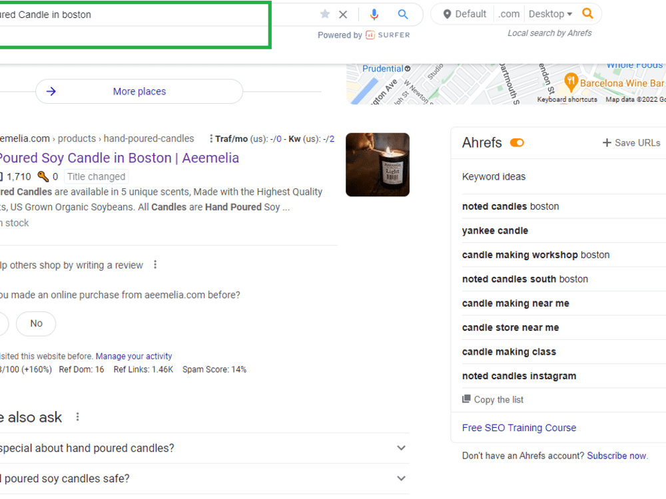Expand poured soy candles safe question
This screenshot has width=666, height=499.
[x=204, y=478]
